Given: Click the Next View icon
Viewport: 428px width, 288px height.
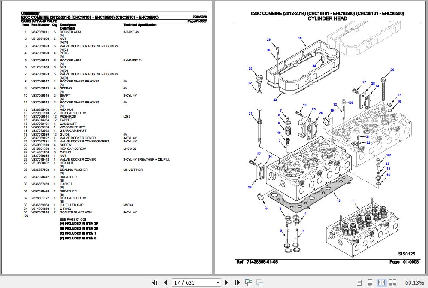Looking at the screenshot, I should coord(260,282).
